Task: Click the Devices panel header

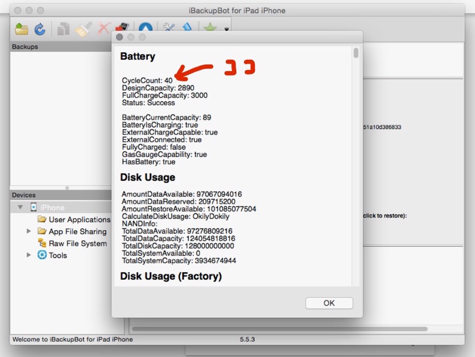Action: pos(61,195)
